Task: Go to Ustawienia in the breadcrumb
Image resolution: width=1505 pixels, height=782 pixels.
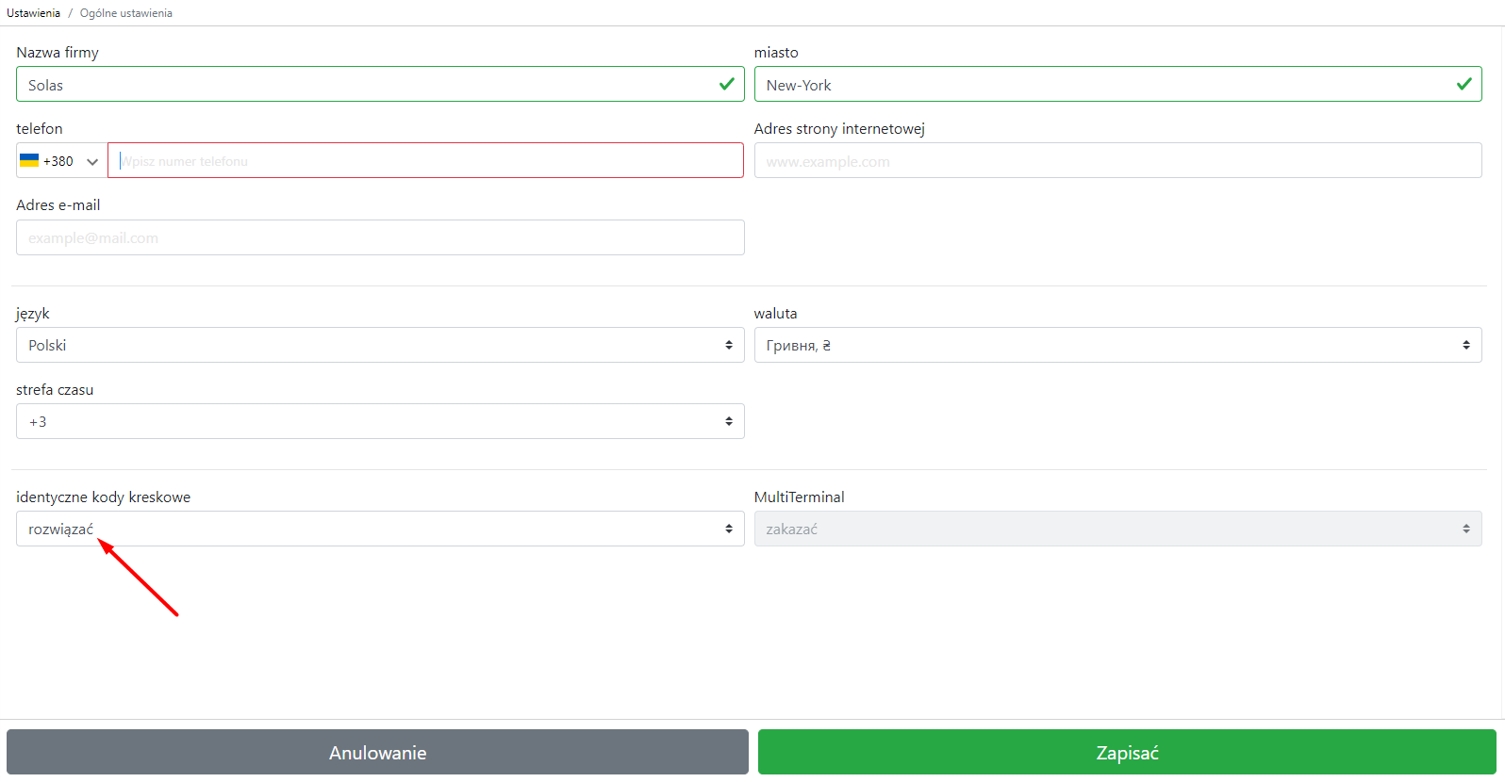Action: click(x=33, y=13)
